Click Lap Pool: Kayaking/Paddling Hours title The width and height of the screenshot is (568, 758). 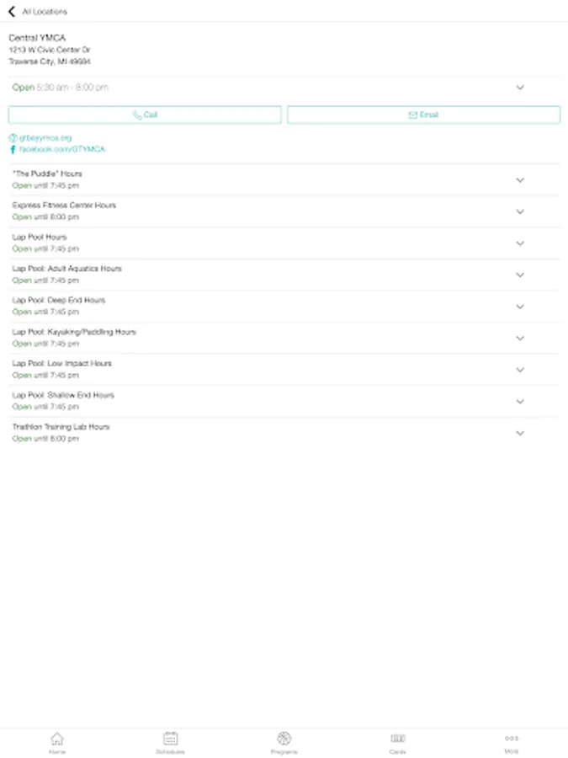tap(74, 332)
